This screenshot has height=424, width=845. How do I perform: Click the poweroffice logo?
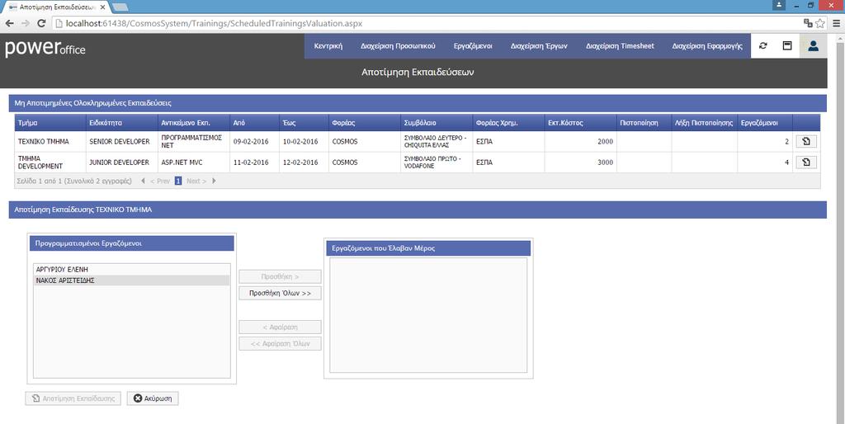45,47
